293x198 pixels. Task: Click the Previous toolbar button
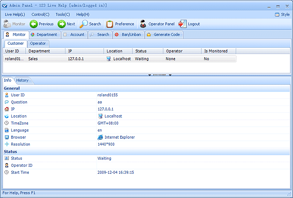42,24
